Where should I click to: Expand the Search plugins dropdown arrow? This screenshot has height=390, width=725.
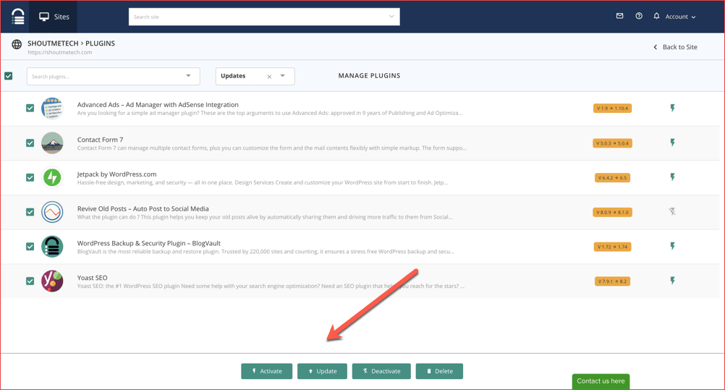pyautogui.click(x=188, y=76)
